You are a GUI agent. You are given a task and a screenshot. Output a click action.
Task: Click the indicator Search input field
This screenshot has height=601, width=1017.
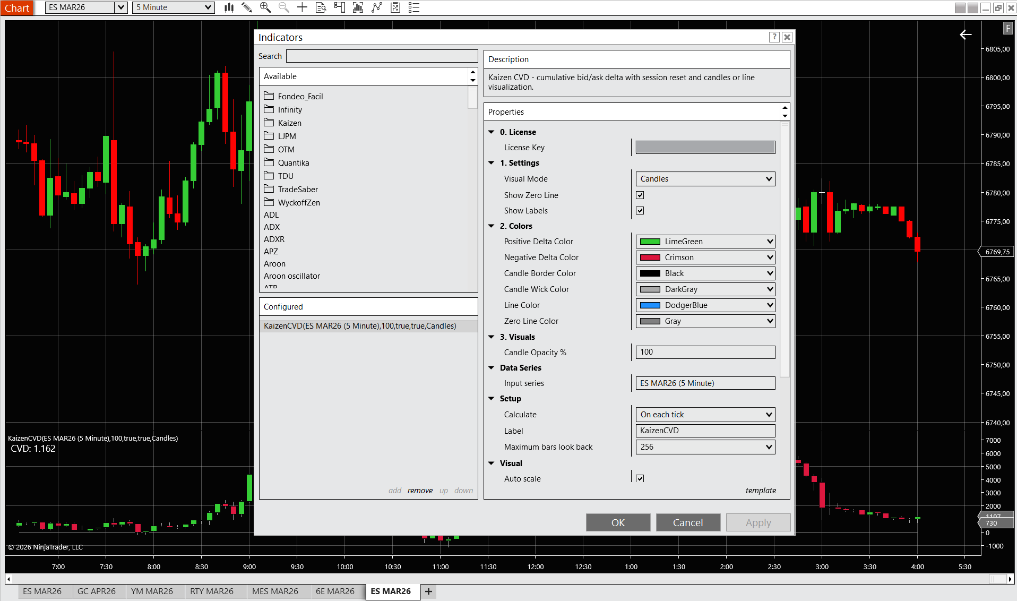(382, 56)
